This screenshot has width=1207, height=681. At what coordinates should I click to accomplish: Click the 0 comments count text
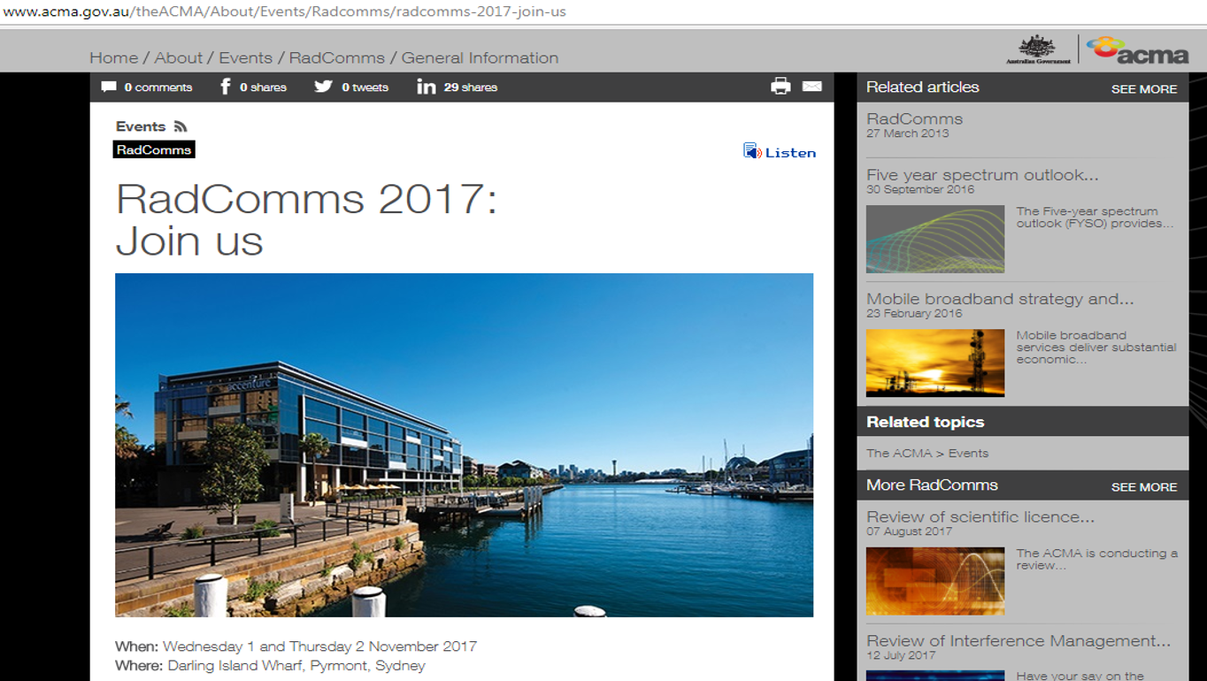click(x=158, y=88)
